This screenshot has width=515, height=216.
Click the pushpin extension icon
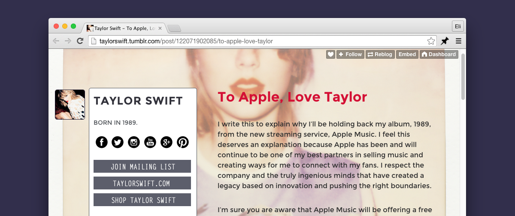click(x=445, y=41)
